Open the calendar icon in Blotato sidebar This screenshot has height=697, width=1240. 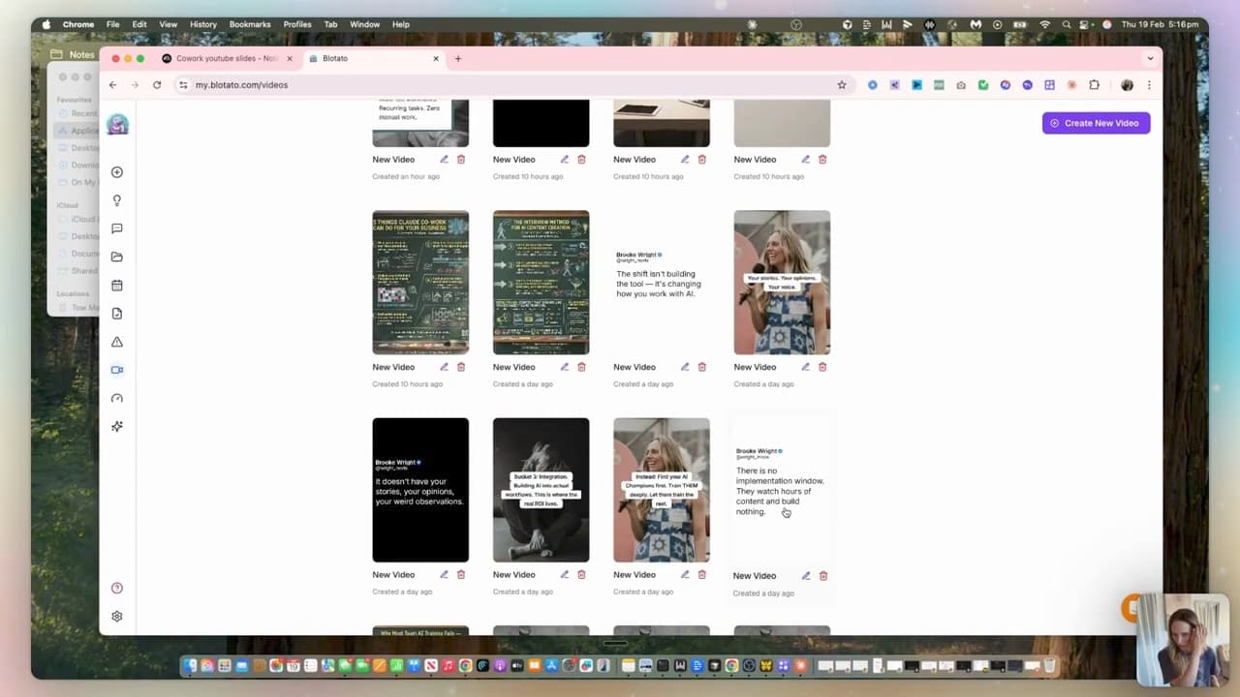coord(117,286)
